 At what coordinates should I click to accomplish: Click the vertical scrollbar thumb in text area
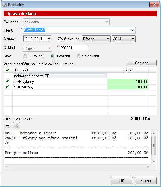tap(154, 146)
